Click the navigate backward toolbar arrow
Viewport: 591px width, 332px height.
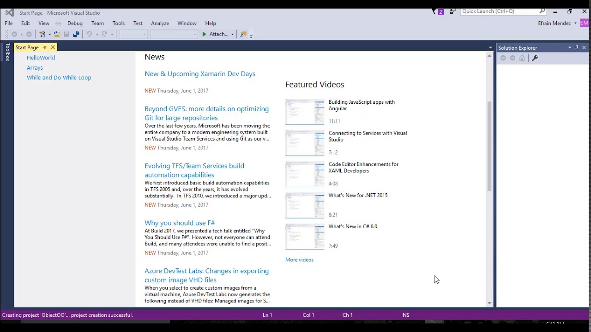[x=14, y=34]
